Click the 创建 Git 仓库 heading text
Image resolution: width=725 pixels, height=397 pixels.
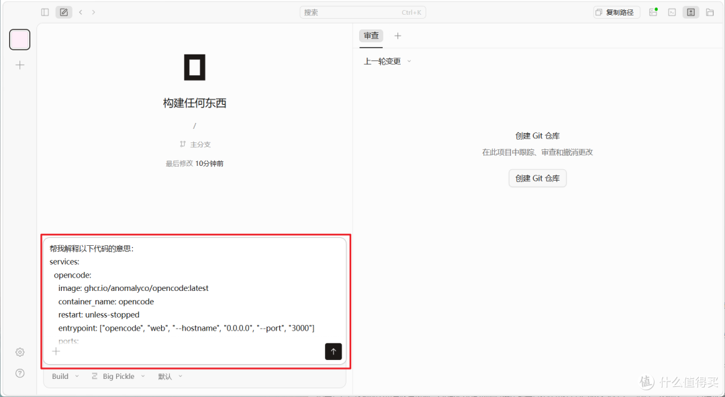[537, 136]
